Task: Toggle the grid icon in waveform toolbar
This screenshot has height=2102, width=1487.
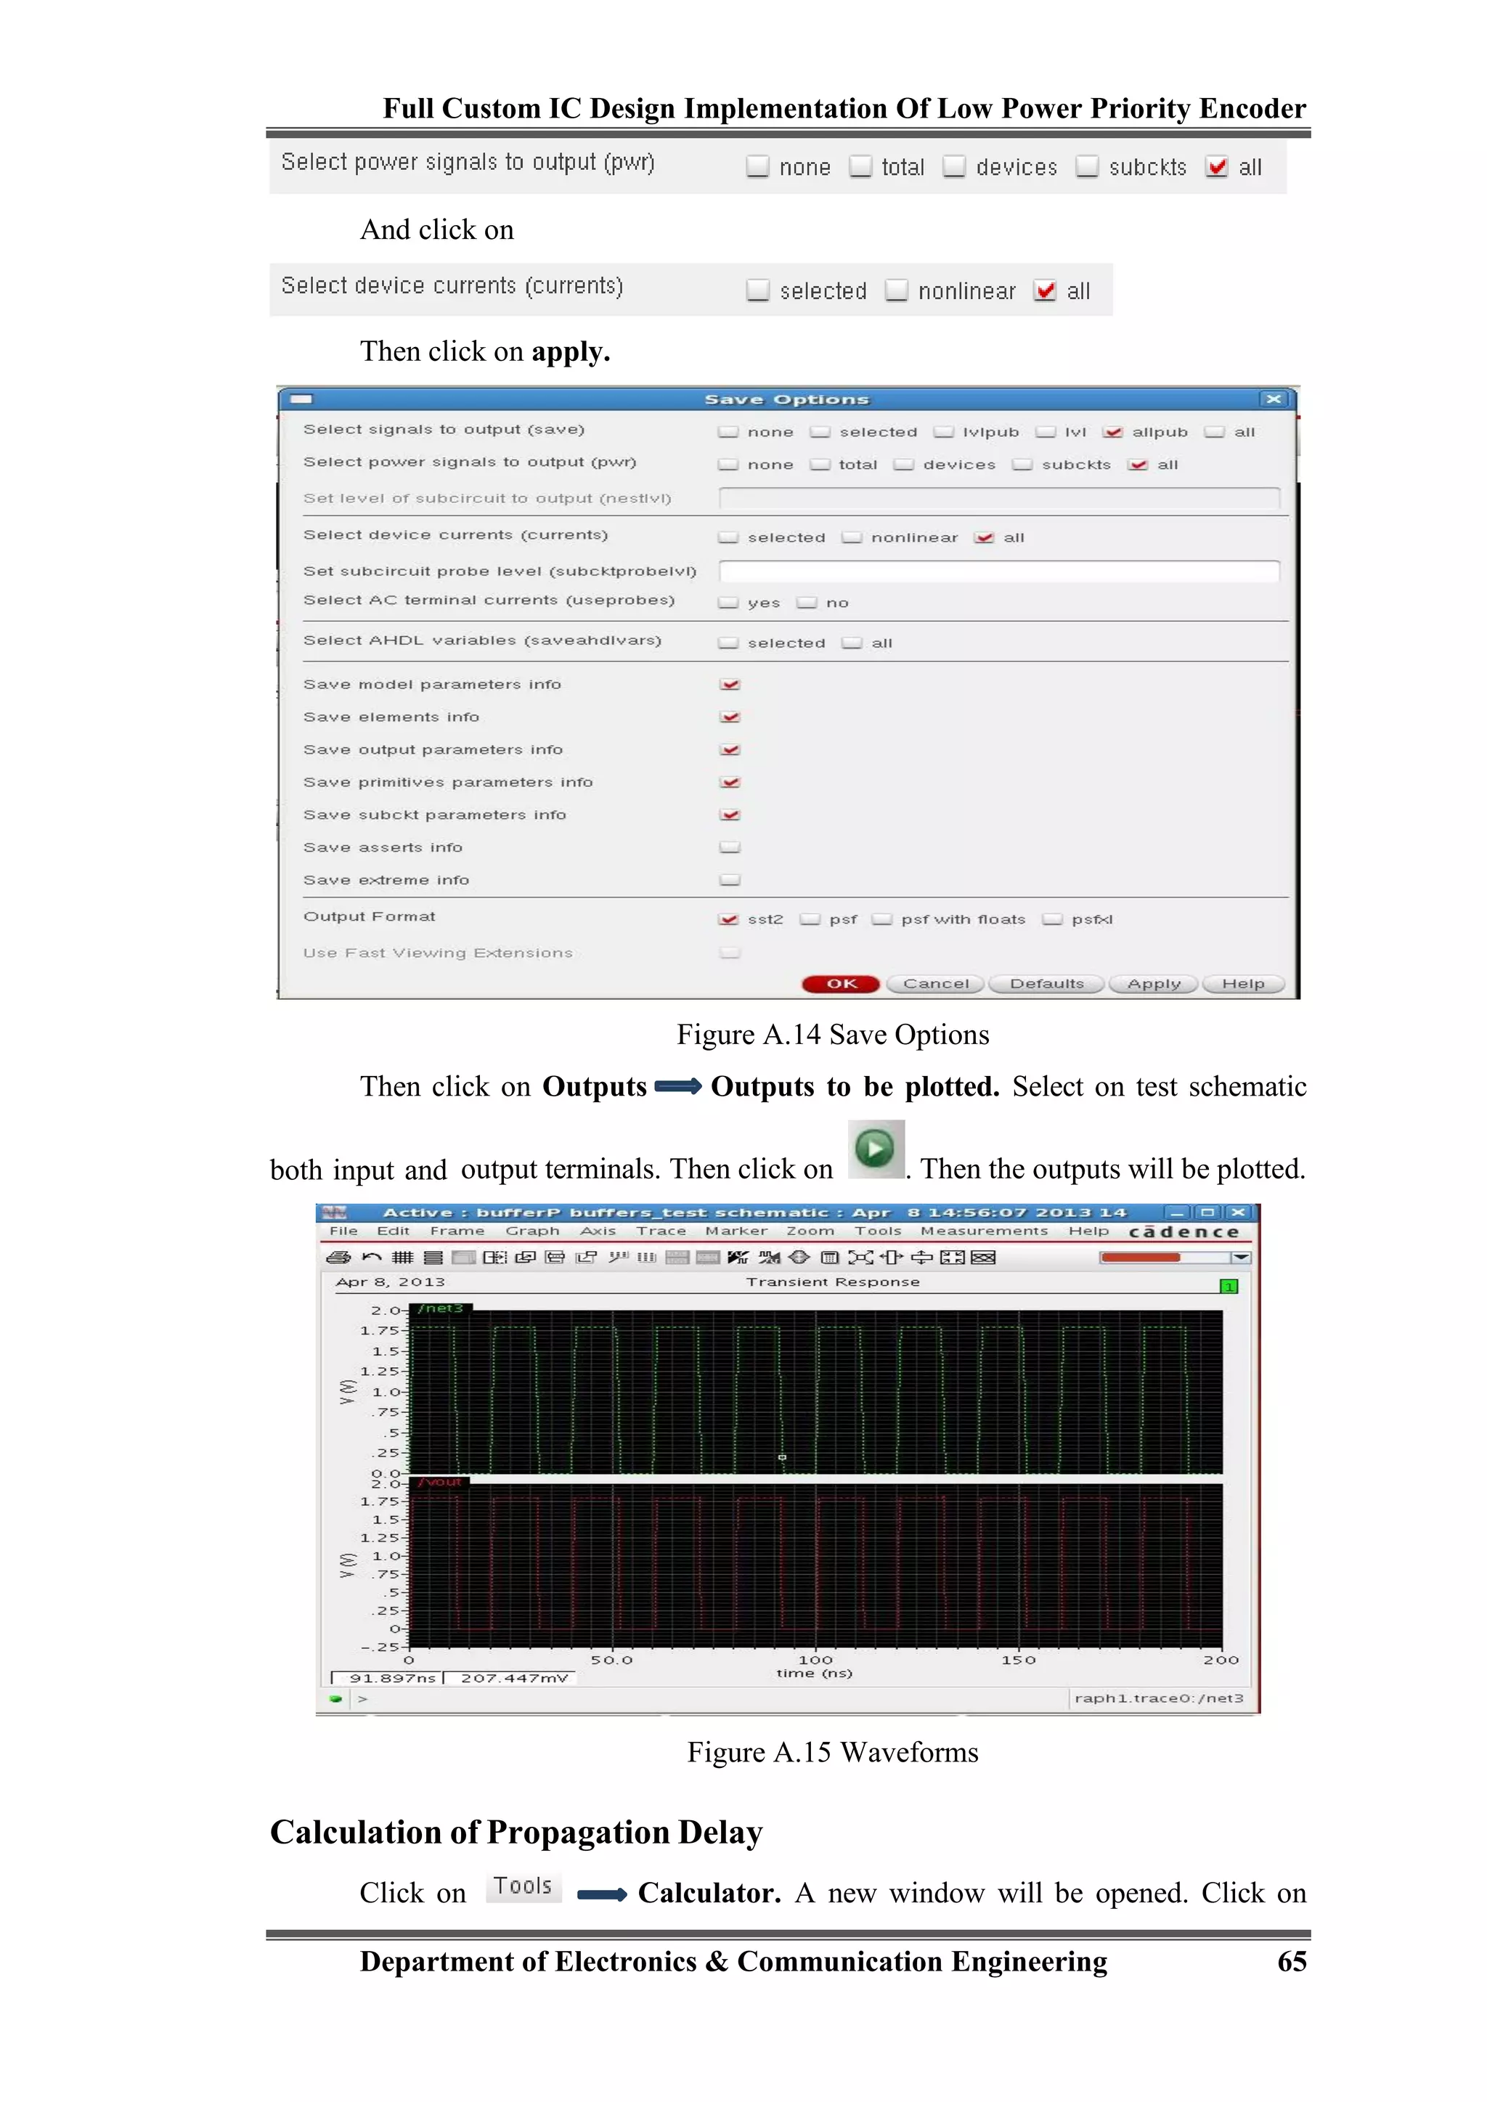Action: point(403,1258)
